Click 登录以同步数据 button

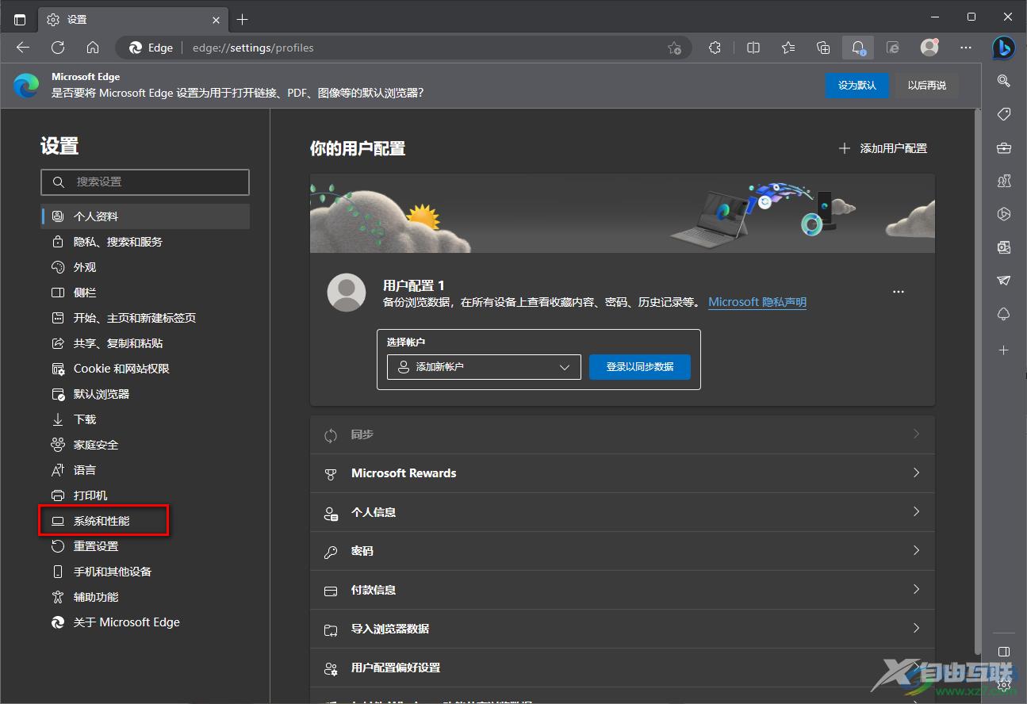(640, 367)
